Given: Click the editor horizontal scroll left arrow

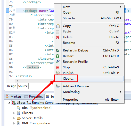Looking at the screenshot, I should pyautogui.click(x=17, y=81).
